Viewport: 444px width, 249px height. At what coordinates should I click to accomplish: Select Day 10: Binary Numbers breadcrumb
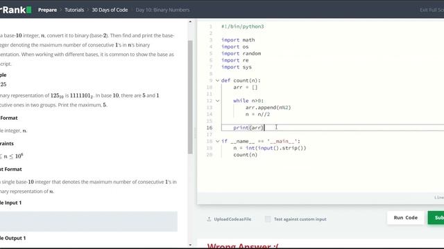(x=162, y=10)
